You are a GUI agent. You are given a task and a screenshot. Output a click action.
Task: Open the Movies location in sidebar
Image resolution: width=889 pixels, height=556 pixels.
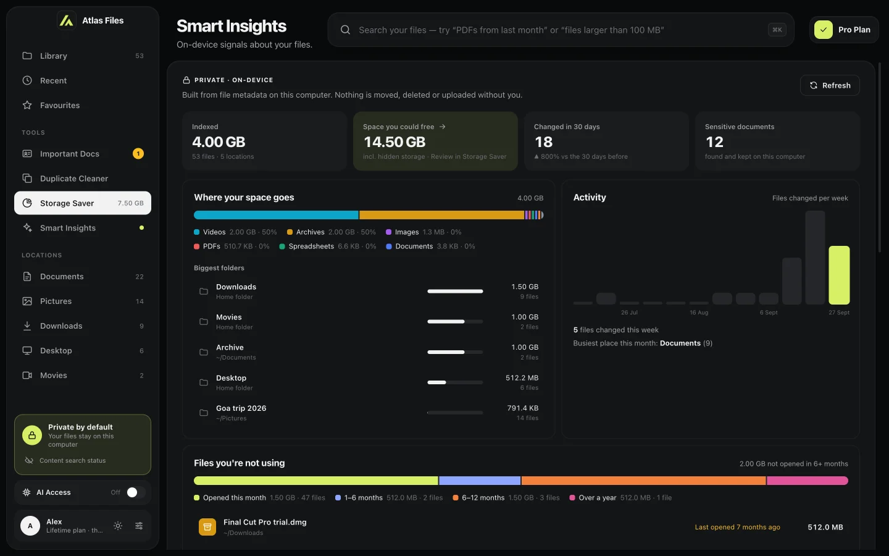(x=83, y=376)
